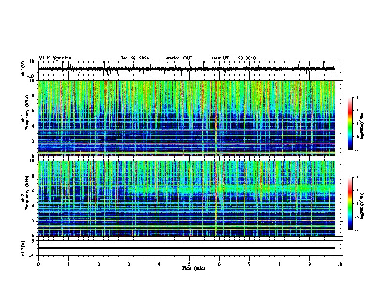Click the "2" kHz tick on ch.2 spectrogram

[x=33, y=221]
